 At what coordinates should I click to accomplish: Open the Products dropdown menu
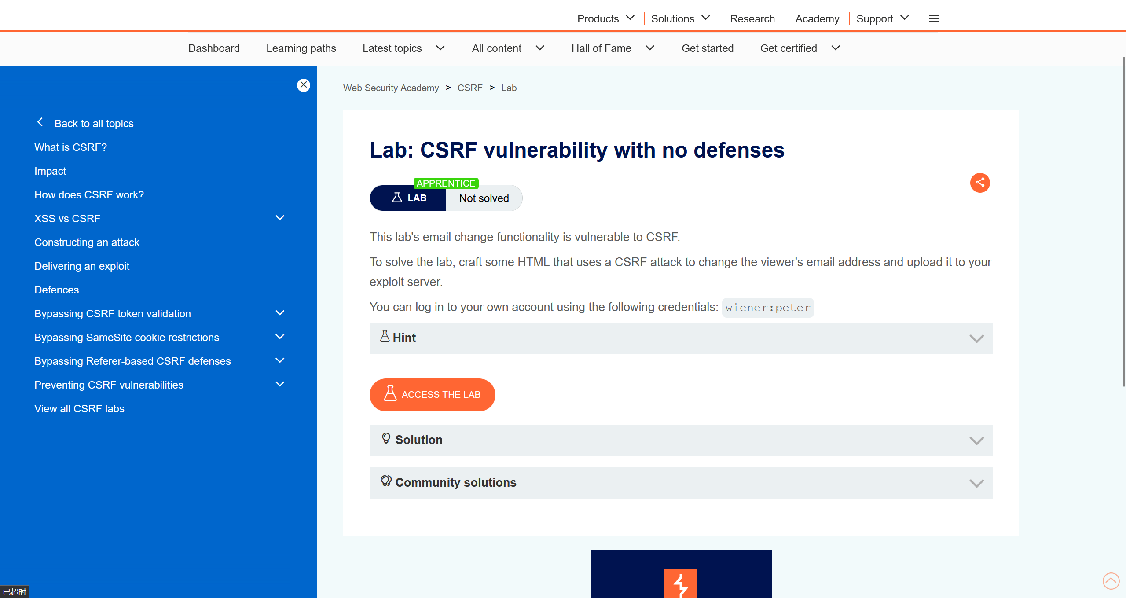click(x=605, y=18)
